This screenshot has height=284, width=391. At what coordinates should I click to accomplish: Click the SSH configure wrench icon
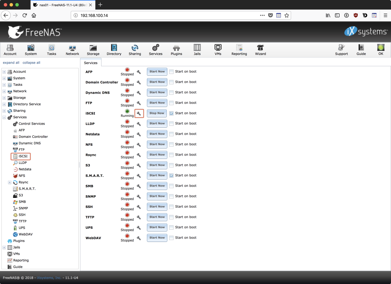coord(139,207)
